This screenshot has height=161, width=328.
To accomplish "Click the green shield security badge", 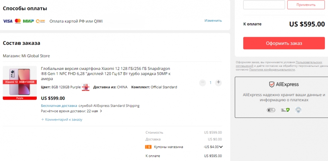I will coord(285,110).
